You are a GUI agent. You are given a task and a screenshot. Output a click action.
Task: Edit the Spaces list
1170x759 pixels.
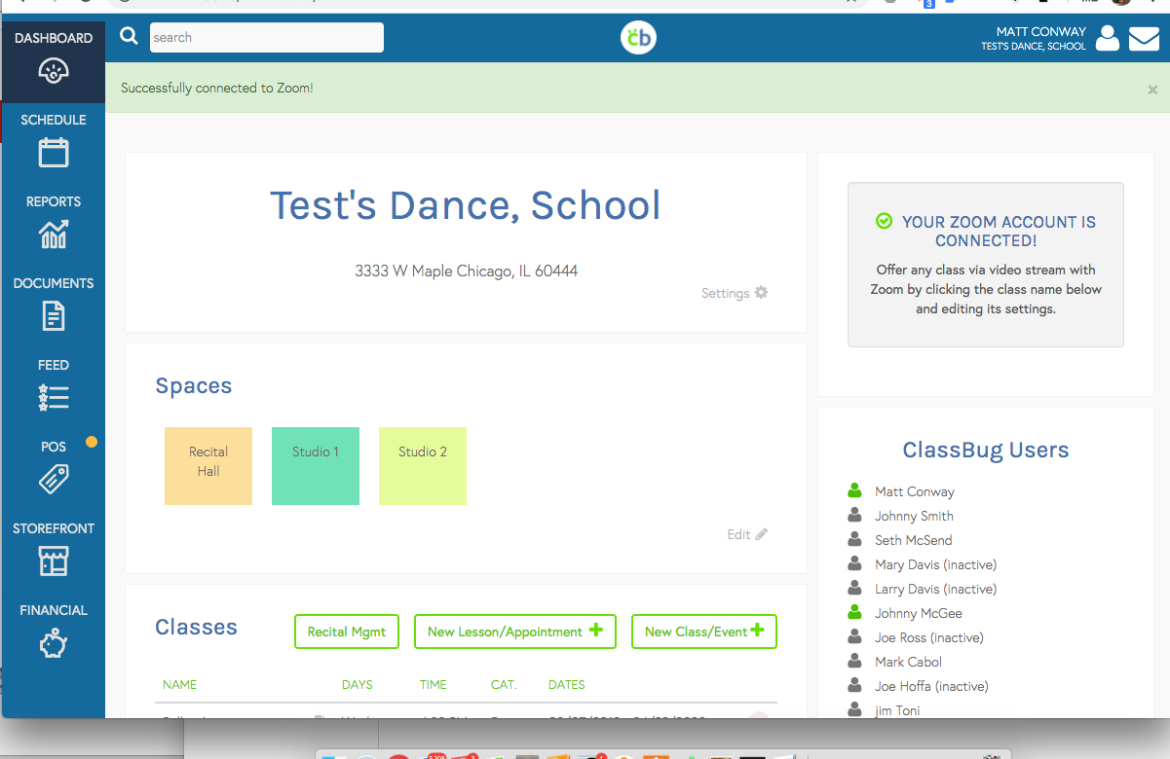click(747, 534)
